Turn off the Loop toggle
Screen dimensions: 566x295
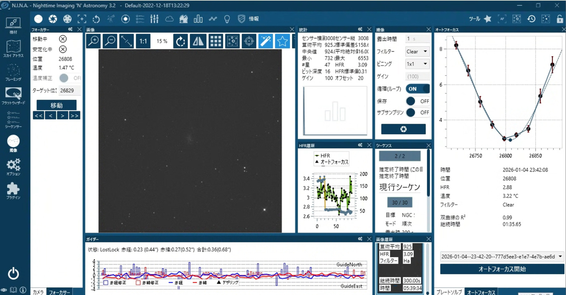[418, 89]
